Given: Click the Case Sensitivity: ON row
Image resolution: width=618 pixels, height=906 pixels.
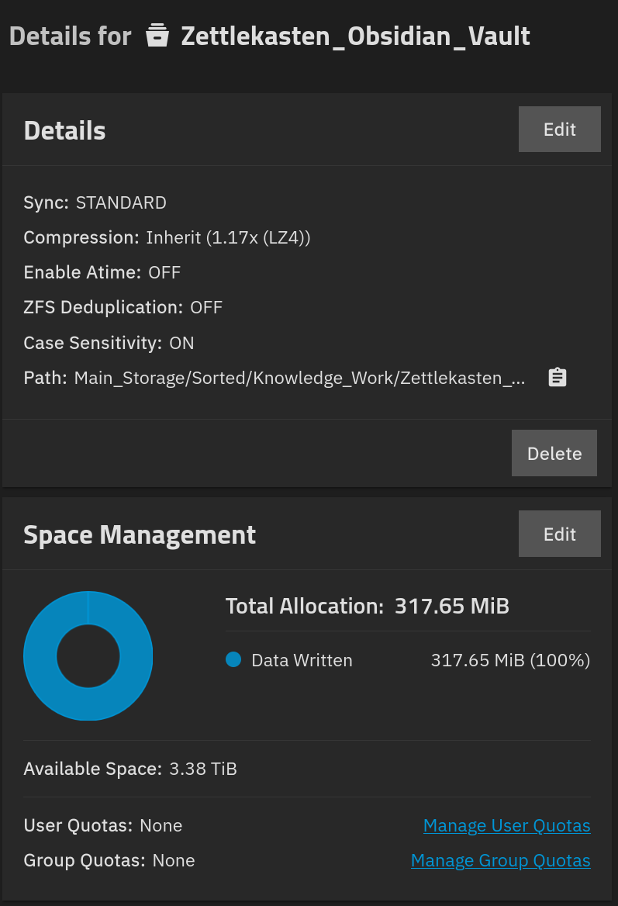Looking at the screenshot, I should [109, 343].
